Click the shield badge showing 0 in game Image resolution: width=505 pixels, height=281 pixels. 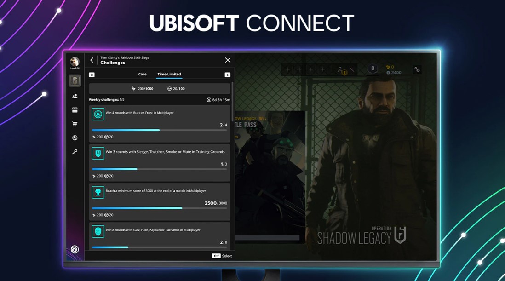(373, 69)
